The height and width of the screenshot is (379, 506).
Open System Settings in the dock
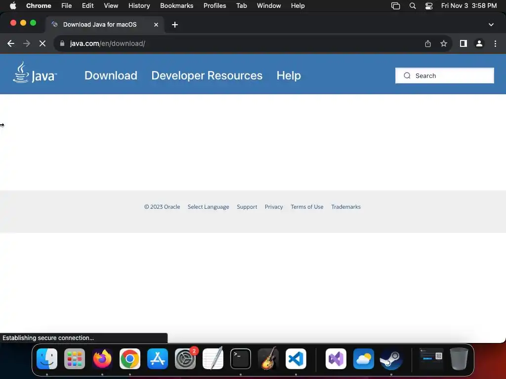tap(185, 359)
